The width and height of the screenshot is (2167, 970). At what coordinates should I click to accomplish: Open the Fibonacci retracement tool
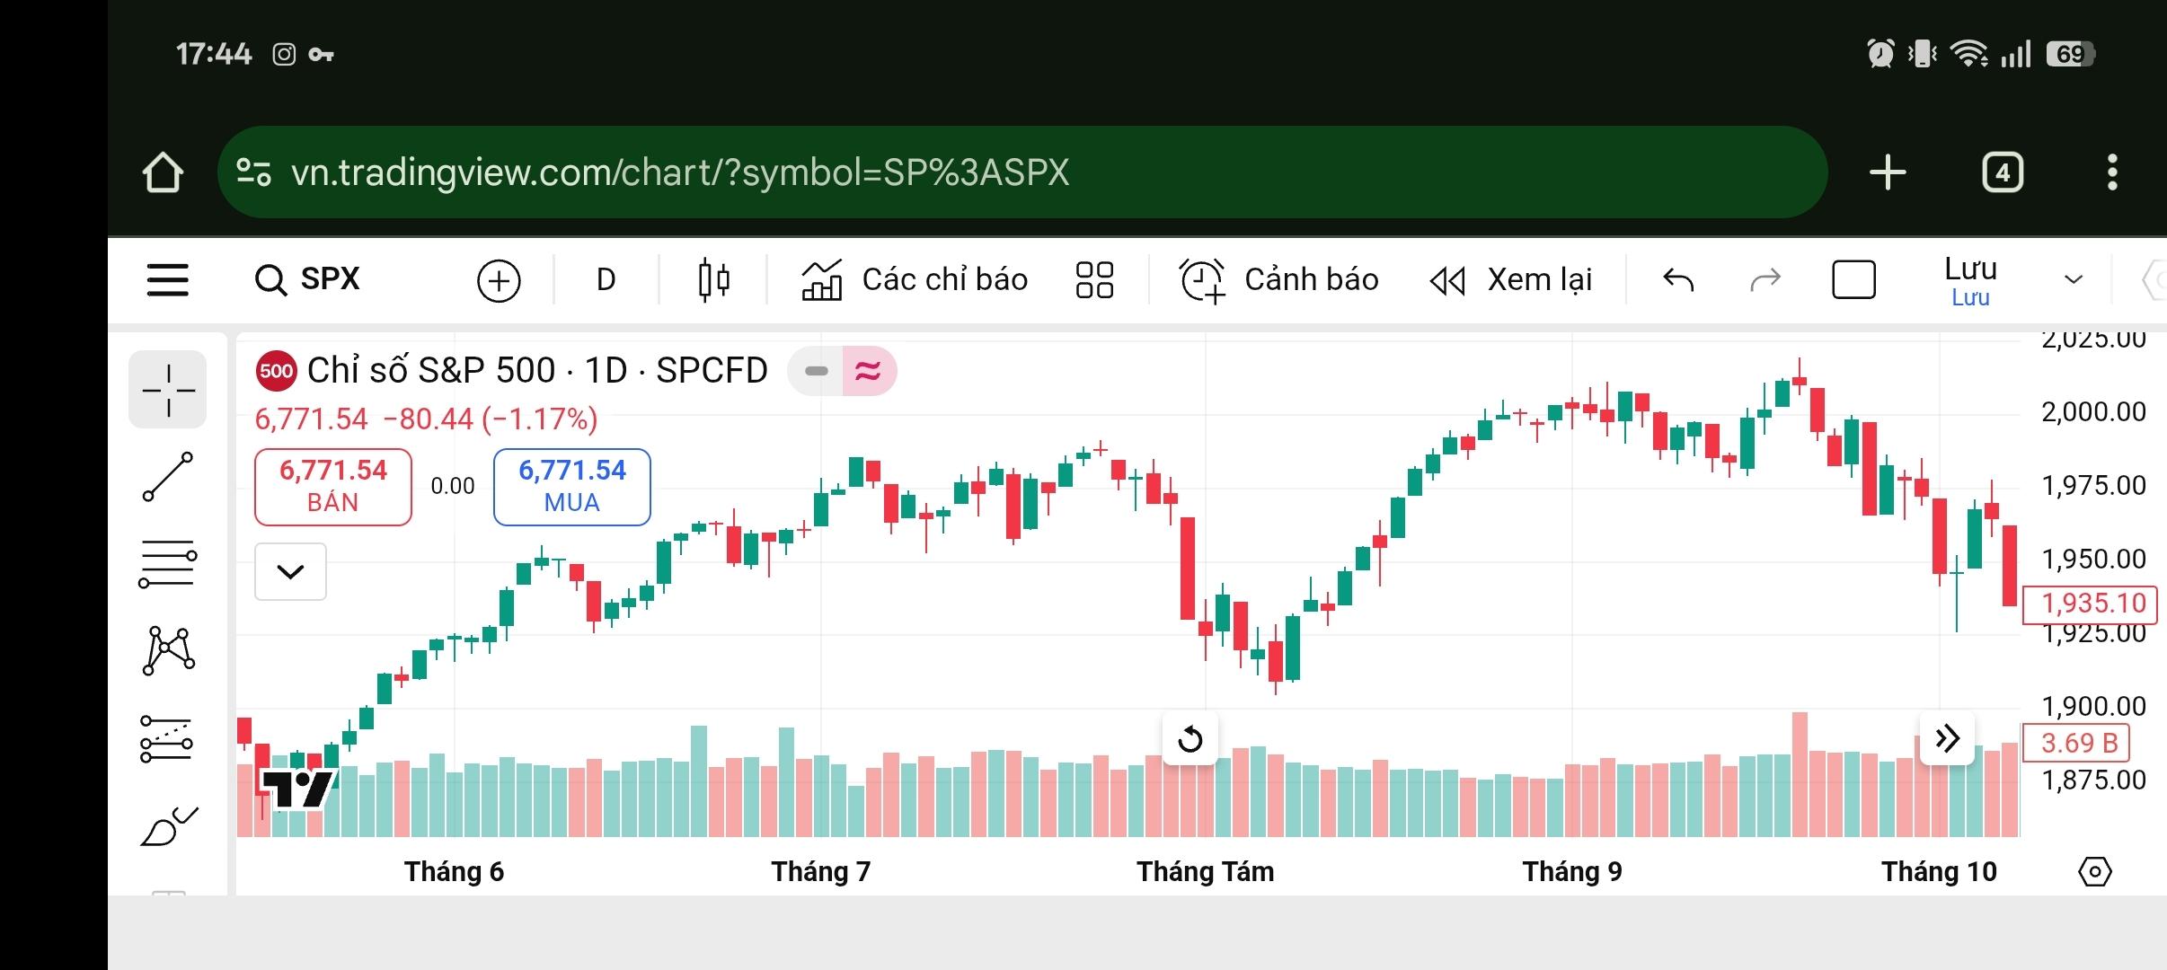click(x=168, y=564)
